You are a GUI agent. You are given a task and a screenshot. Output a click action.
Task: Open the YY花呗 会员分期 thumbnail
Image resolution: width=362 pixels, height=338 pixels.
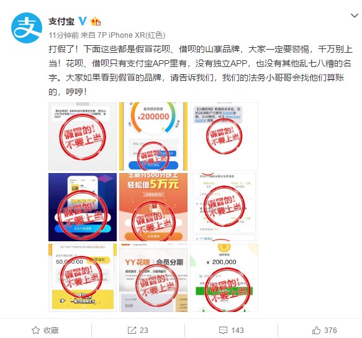pos(153,278)
